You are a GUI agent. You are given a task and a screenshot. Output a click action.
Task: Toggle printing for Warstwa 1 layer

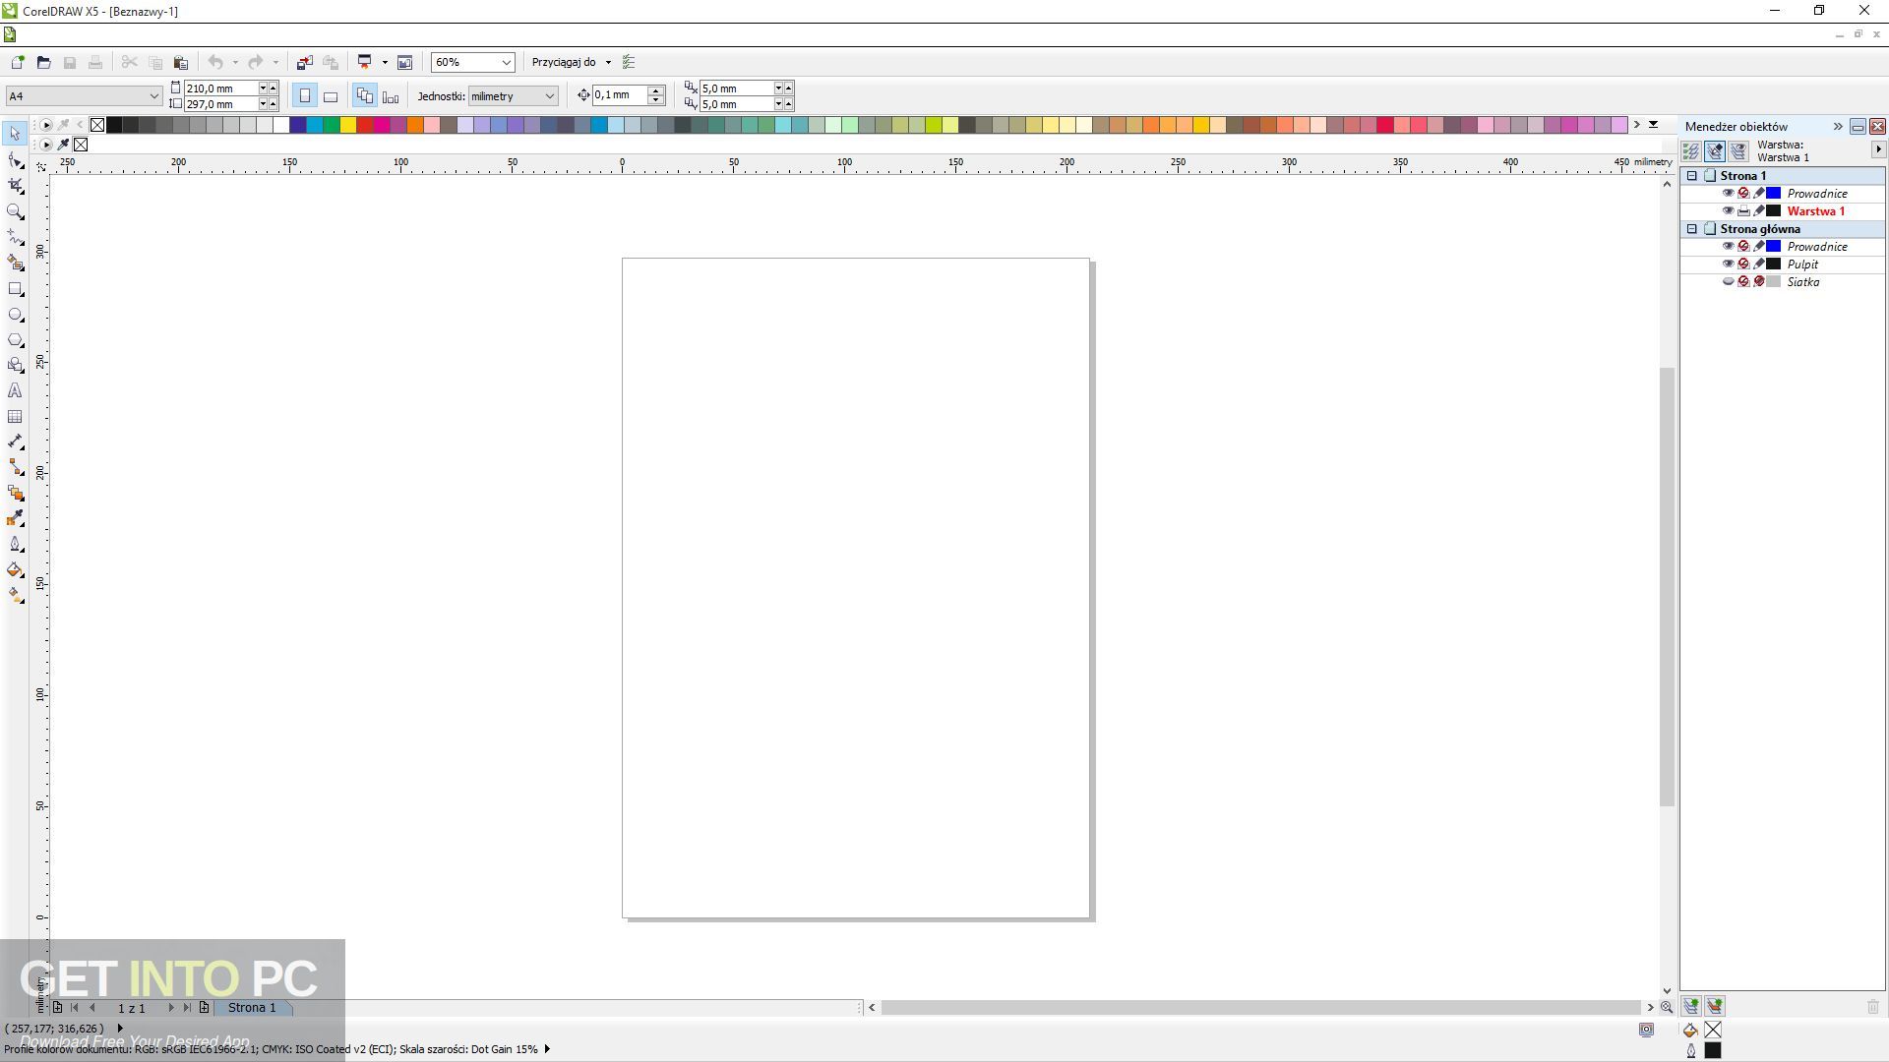(x=1743, y=210)
